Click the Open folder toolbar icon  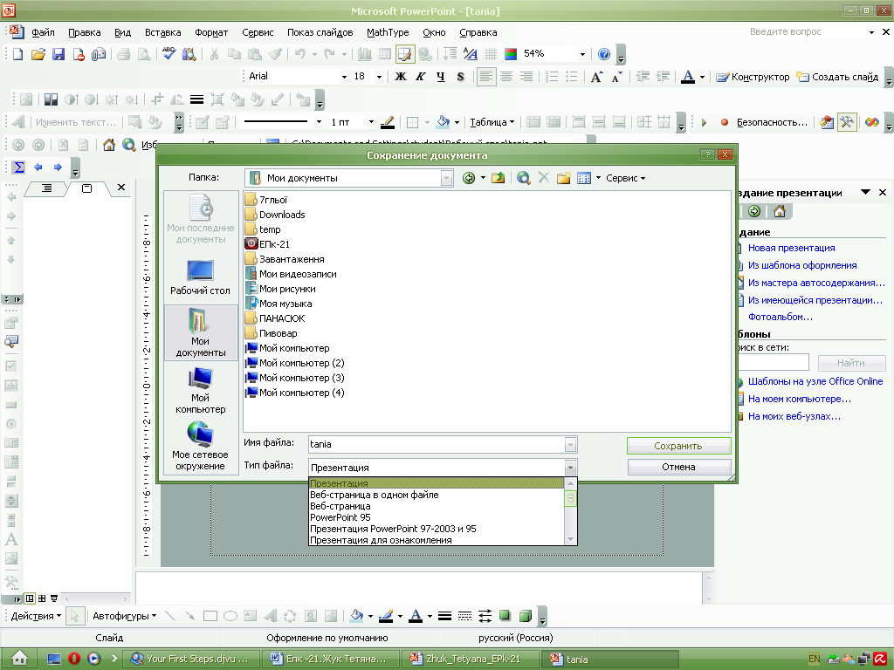point(38,54)
